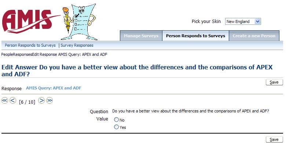The image size is (286, 146).
Task: Open the Pick your Skin dropdown
Action: coord(243,22)
